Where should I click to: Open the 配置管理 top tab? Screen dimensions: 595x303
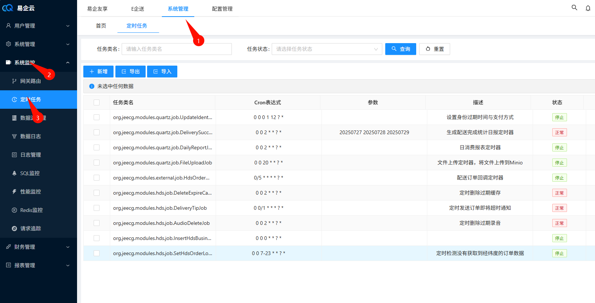tap(222, 9)
